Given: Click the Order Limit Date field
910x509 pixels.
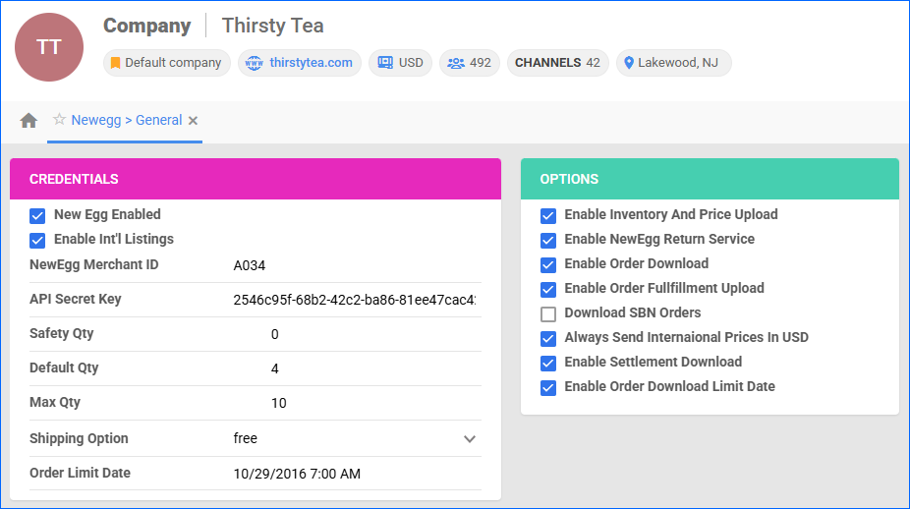Looking at the screenshot, I should 354,474.
